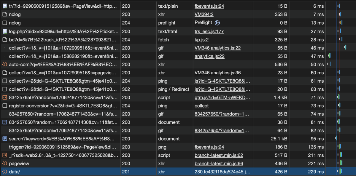Viewport: 356px width, 176px height.
Task: Open the trs_esc.js:177 initiator link
Action: tap(209, 31)
